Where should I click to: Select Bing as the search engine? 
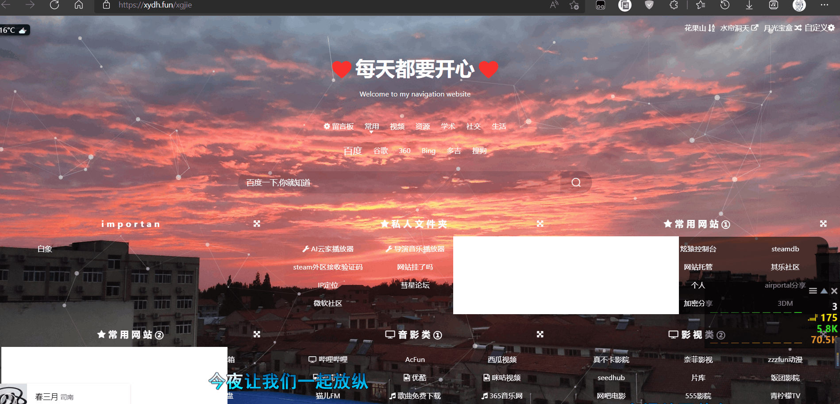[x=428, y=151]
